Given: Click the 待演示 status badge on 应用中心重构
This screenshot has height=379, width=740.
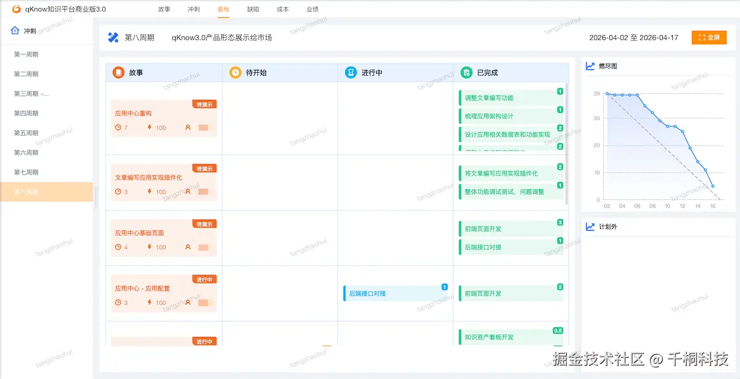Looking at the screenshot, I should (x=204, y=104).
